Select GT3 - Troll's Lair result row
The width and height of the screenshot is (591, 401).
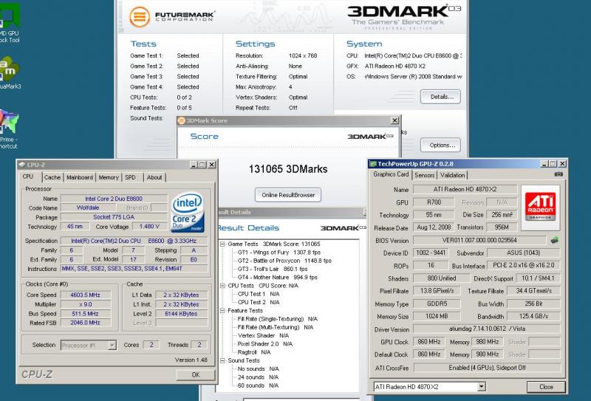(x=273, y=269)
